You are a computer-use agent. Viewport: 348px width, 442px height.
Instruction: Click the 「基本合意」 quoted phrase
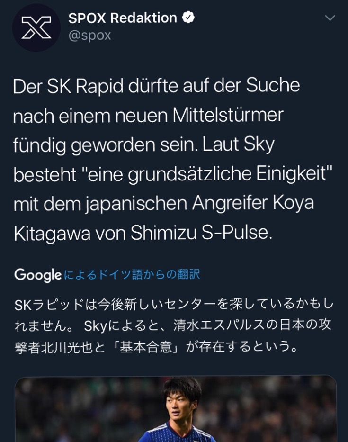click(x=146, y=347)
